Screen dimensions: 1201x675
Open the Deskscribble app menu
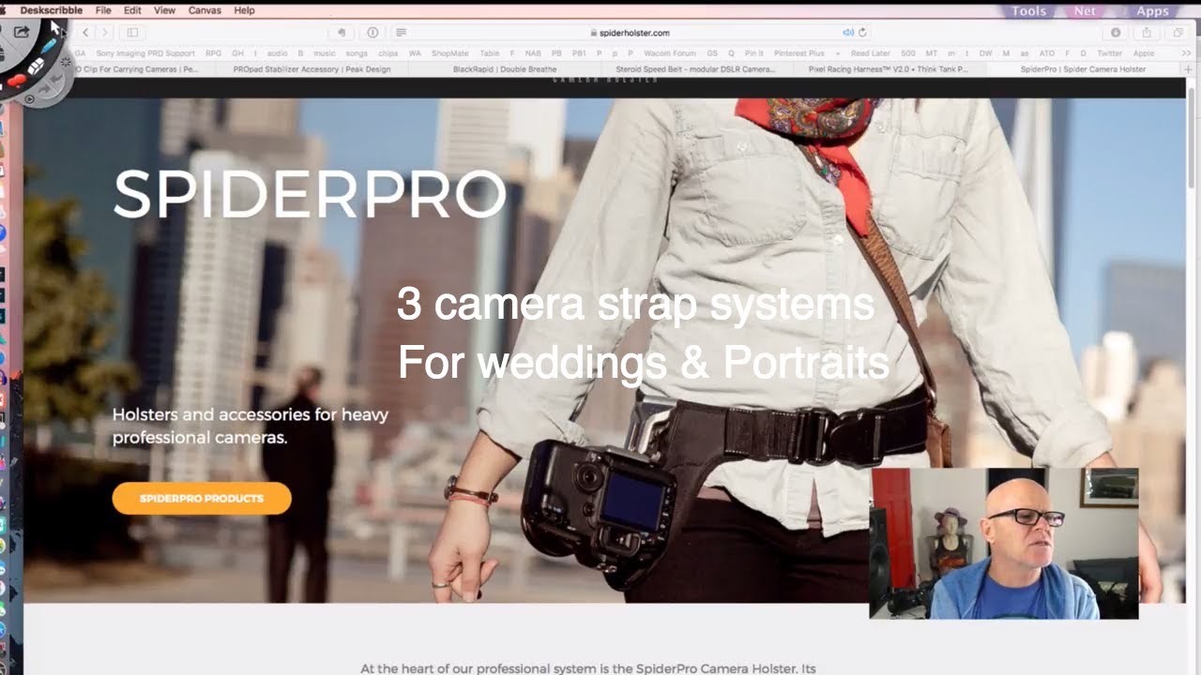[51, 10]
